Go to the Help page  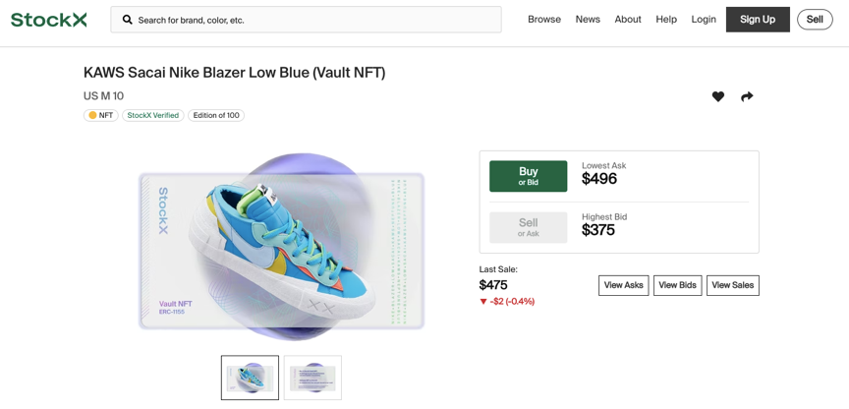666,20
